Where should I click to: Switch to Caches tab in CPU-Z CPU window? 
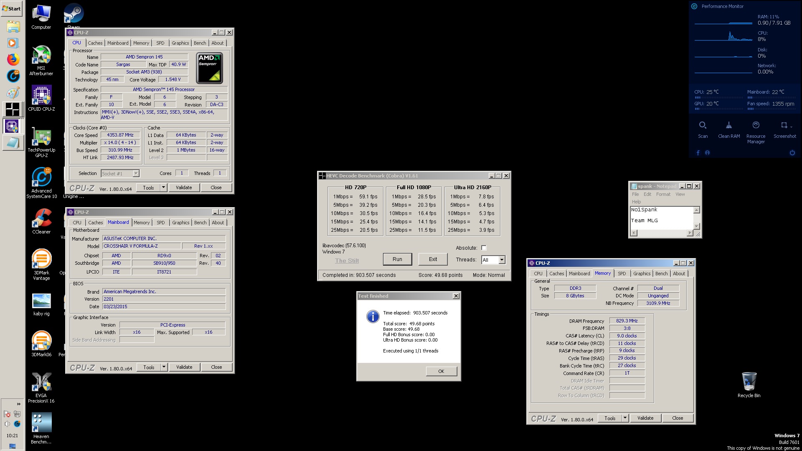point(95,43)
